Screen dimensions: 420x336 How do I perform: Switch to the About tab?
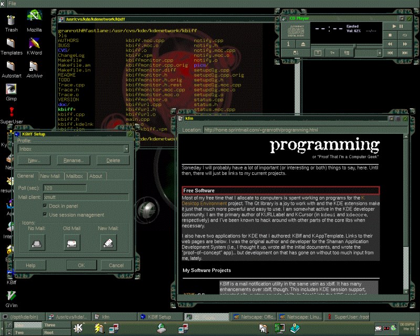point(96,176)
